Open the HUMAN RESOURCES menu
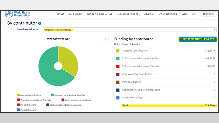Screen dimensions: 219x123 pyautogui.click(x=128, y=14)
